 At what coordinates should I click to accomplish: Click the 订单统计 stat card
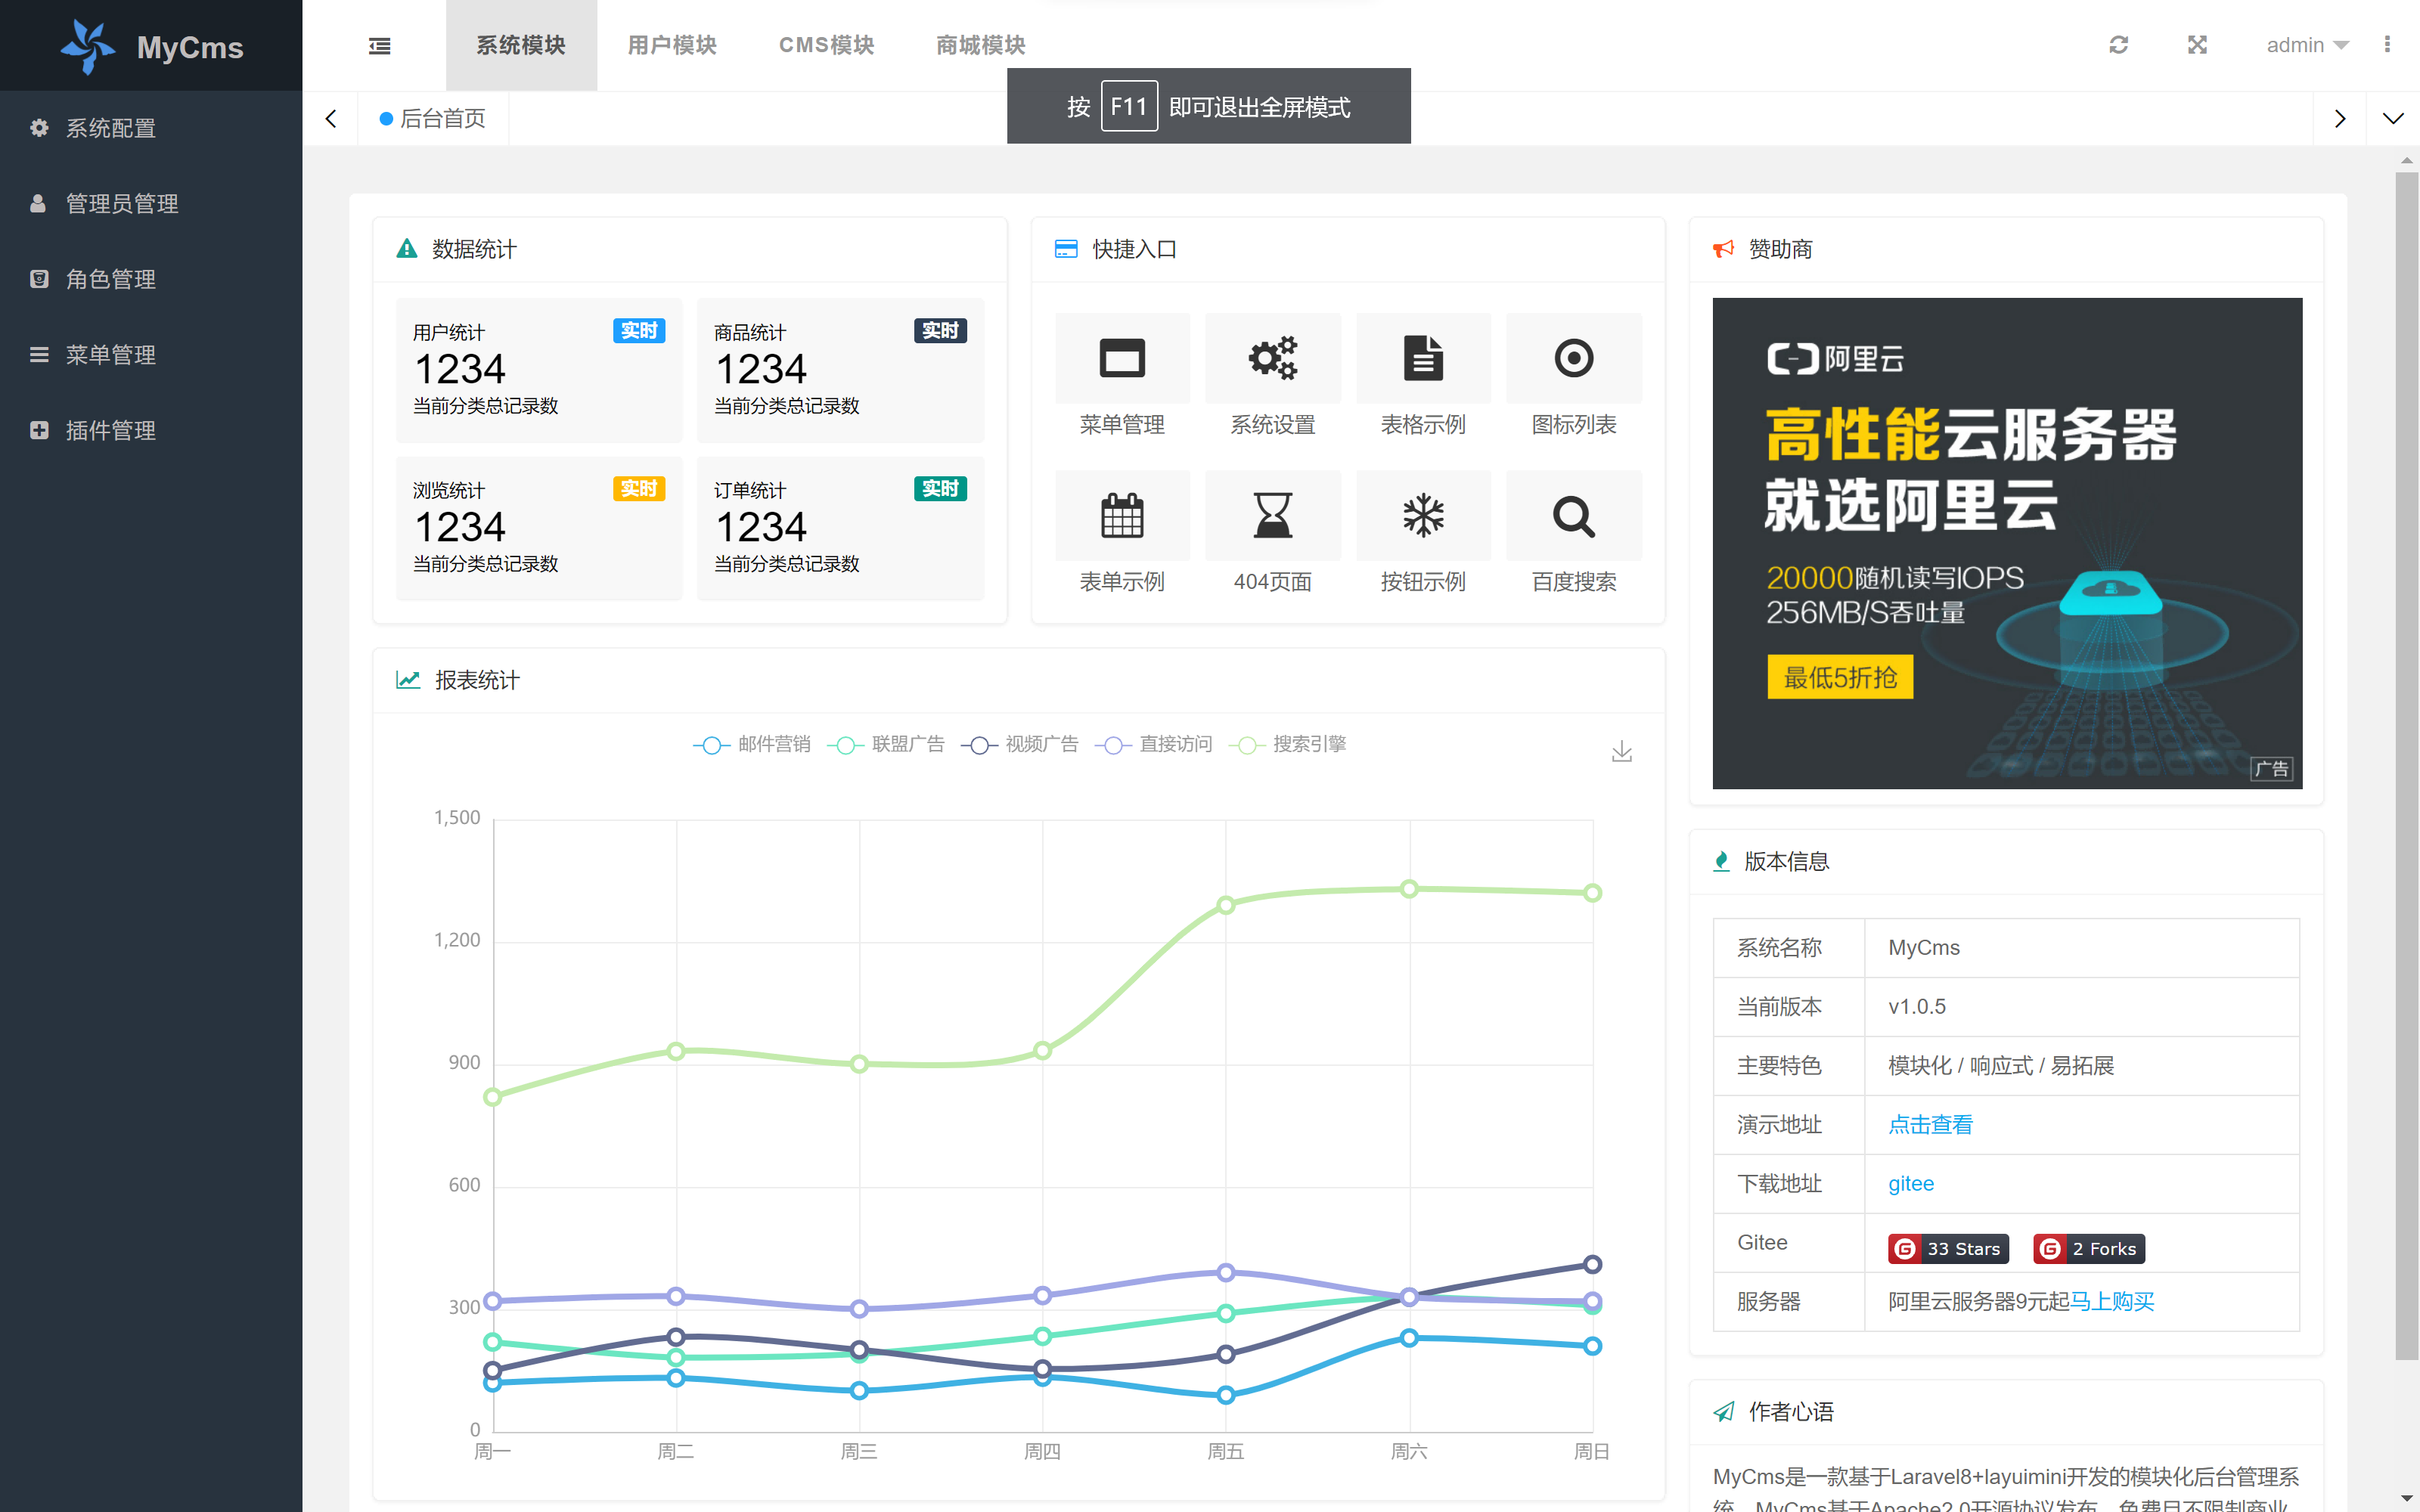coord(840,528)
